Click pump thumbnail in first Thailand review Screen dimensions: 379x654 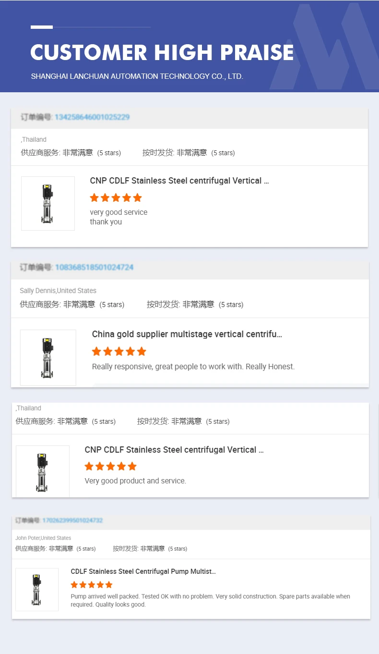tap(47, 203)
